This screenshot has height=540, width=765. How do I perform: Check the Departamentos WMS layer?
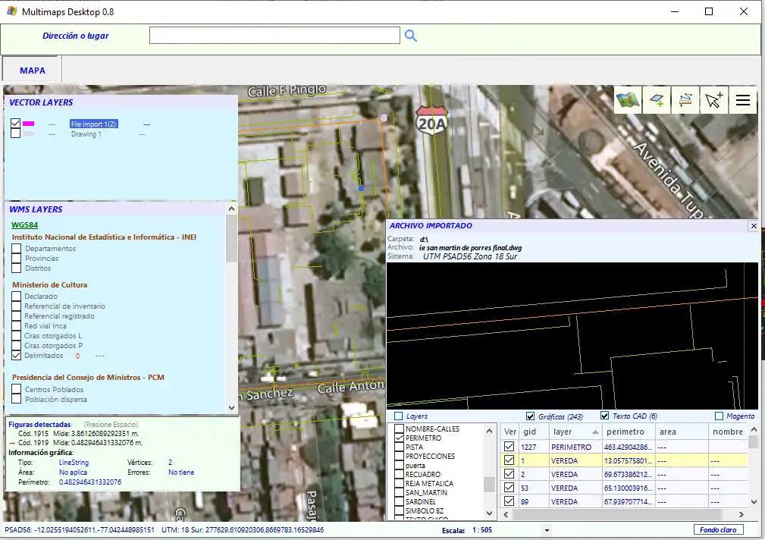tap(16, 249)
